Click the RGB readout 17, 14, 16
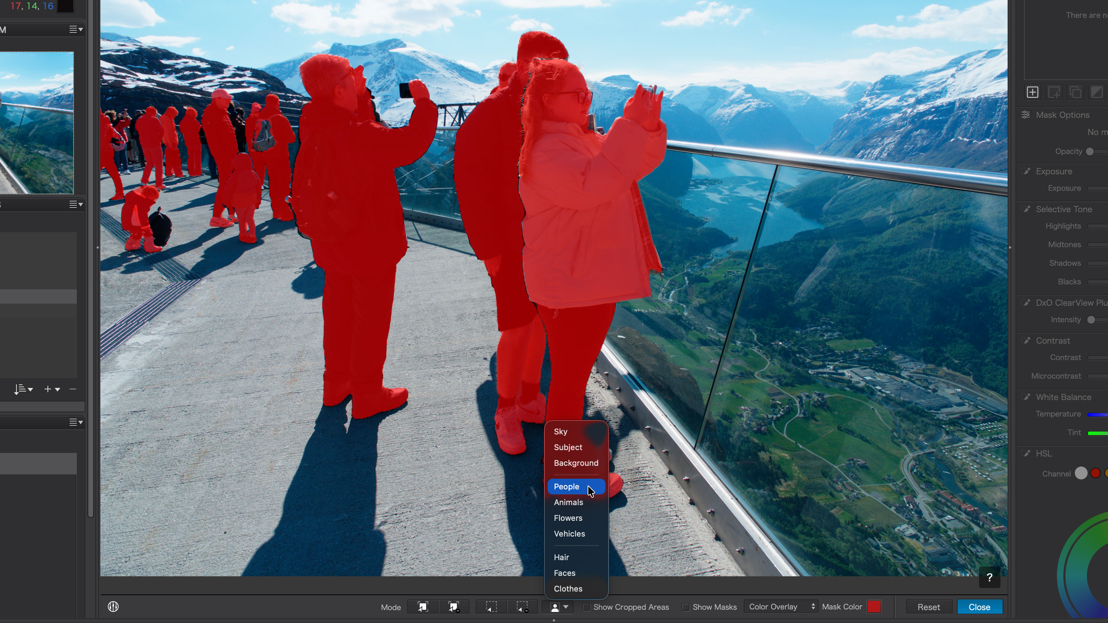Image resolution: width=1108 pixels, height=623 pixels. [x=32, y=6]
